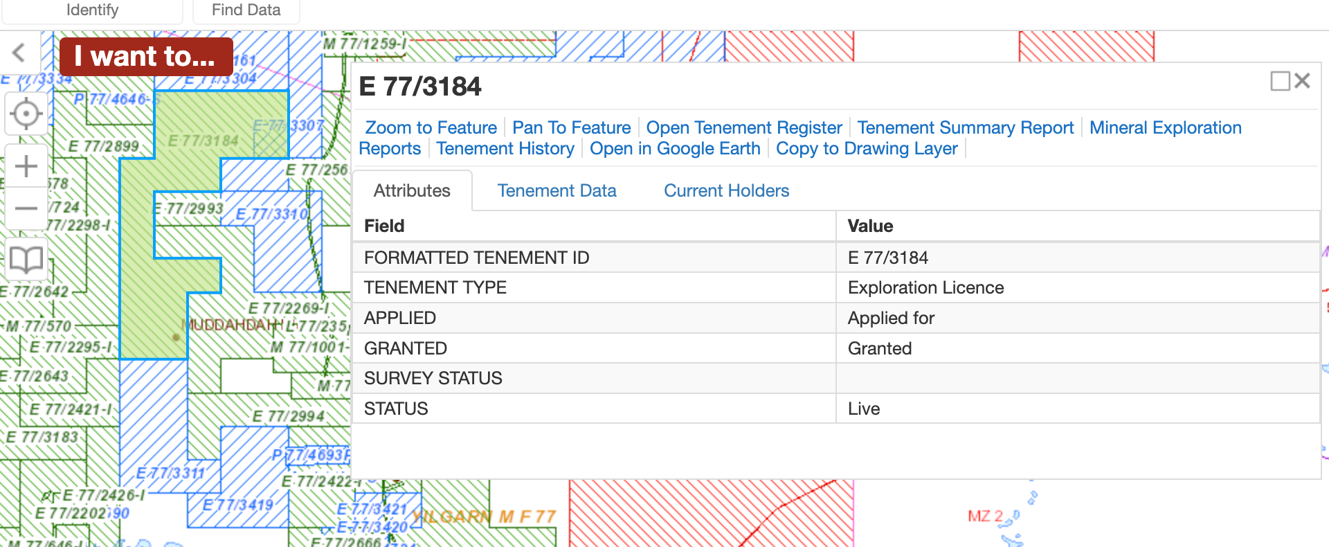Click tenement E 77/2993 on the map
Viewport: 1329px width, 547px height.
188,208
